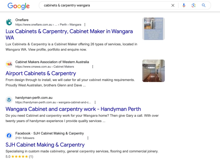
Task: Clear the search query with X icon
Action: coord(173,5)
